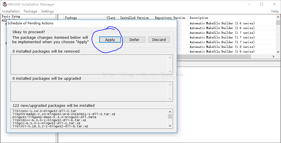Screen dimensions: 281x143
Task: Select Basic Setup in left pane
Action: [11, 16]
